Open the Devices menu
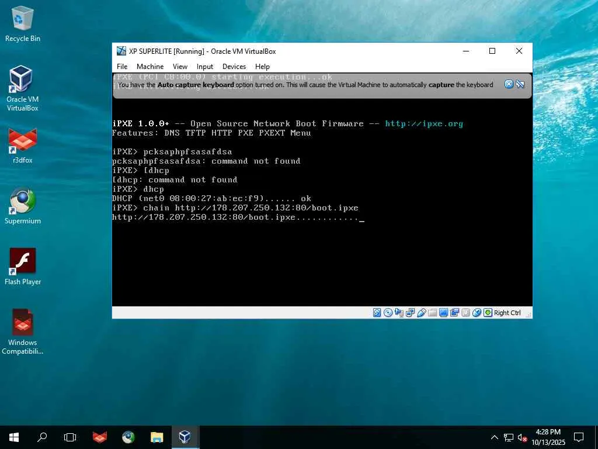The width and height of the screenshot is (598, 449). (x=234, y=67)
